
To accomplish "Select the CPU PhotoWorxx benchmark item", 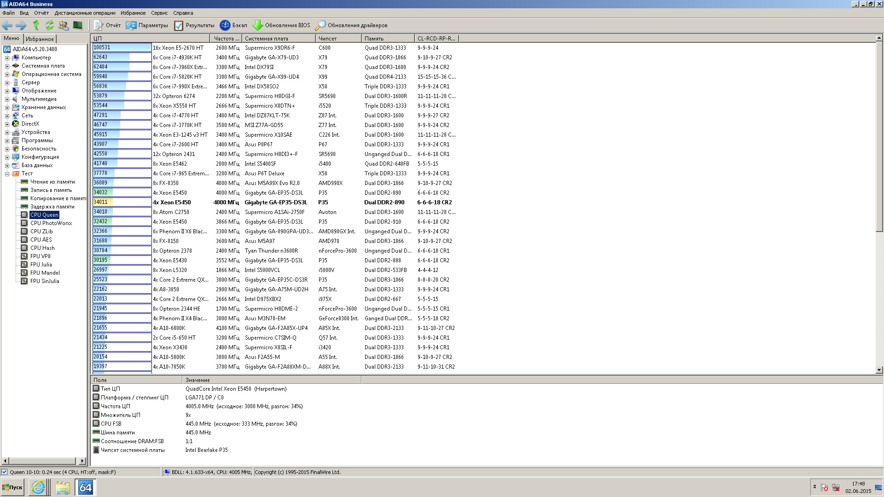I will 51,223.
